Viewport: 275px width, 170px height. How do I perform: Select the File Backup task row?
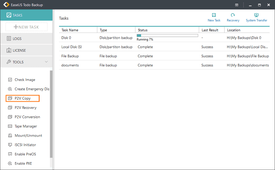point(71,56)
